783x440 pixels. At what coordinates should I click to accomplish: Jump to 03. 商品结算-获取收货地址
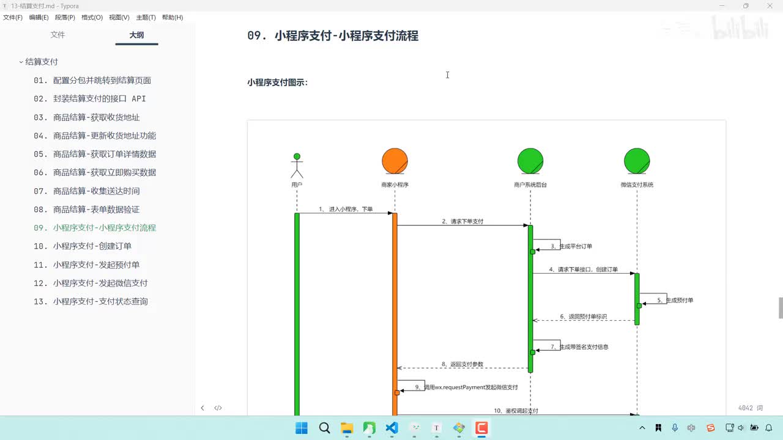pyautogui.click(x=87, y=117)
